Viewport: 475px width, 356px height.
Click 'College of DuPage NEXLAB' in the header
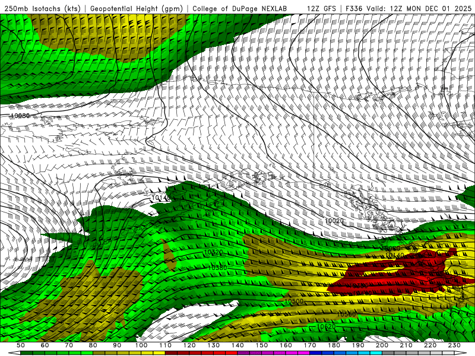pos(240,8)
